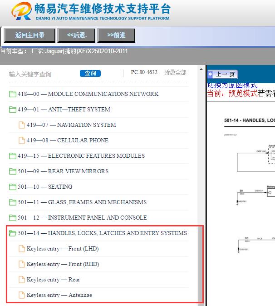Open Keyless entry — Front (RHD)
The width and height of the screenshot is (275, 306).
coord(63,264)
